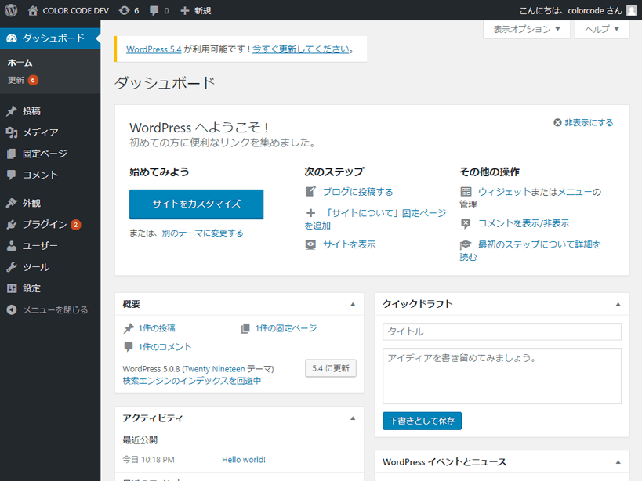The image size is (642, 481).
Task: Collapse the WordPress イベントとニュース panel
Action: [x=618, y=462]
